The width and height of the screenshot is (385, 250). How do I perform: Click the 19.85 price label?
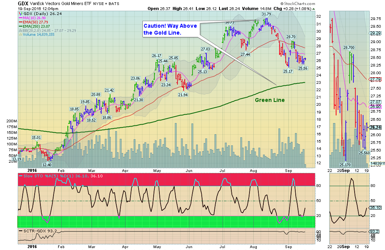pyautogui.click(x=85, y=102)
